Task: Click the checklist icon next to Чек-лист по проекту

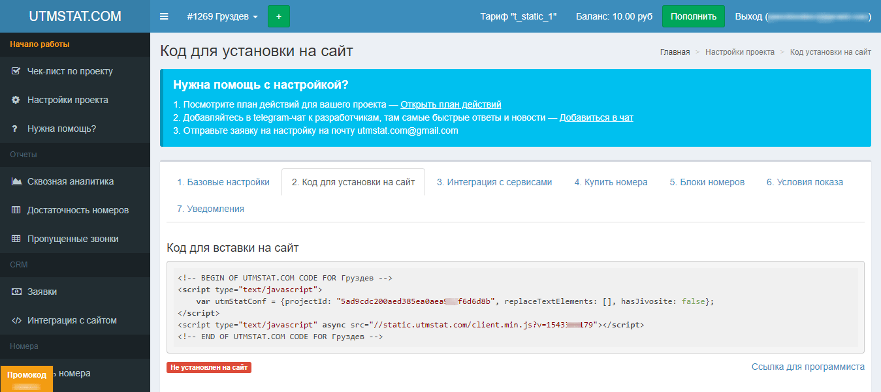Action: 16,71
